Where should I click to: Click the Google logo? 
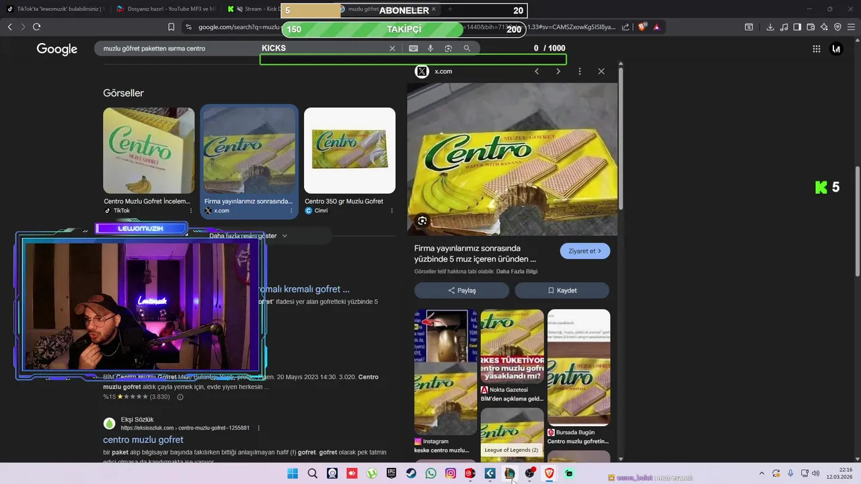(57, 49)
